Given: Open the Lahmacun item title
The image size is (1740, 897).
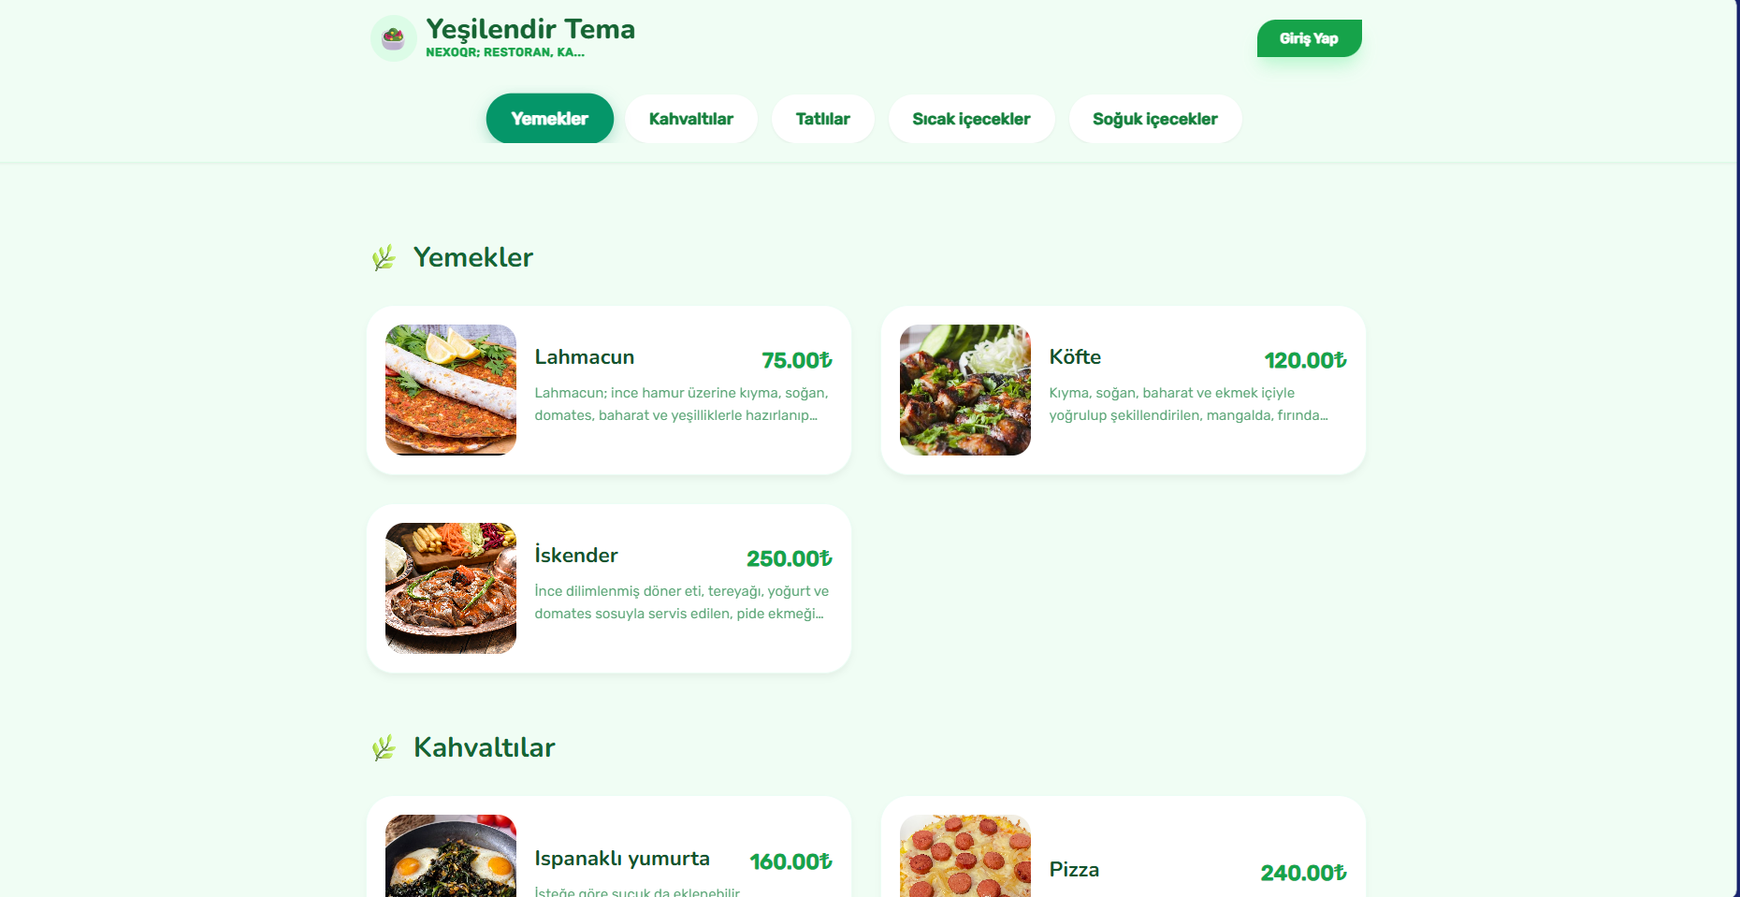Looking at the screenshot, I should [585, 357].
